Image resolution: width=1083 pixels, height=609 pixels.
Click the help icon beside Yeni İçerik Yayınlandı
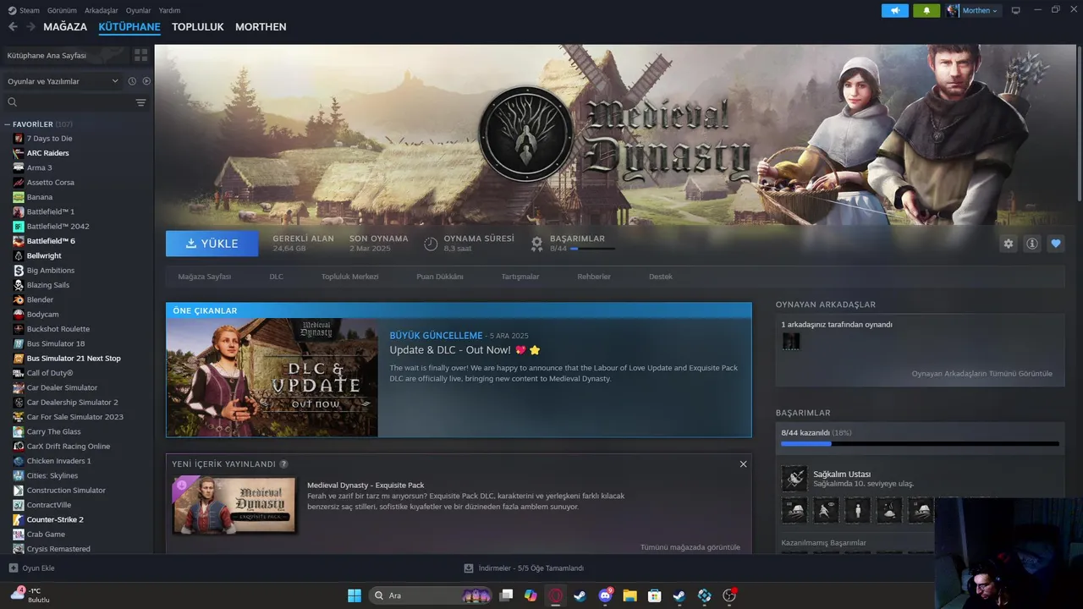[x=283, y=464]
